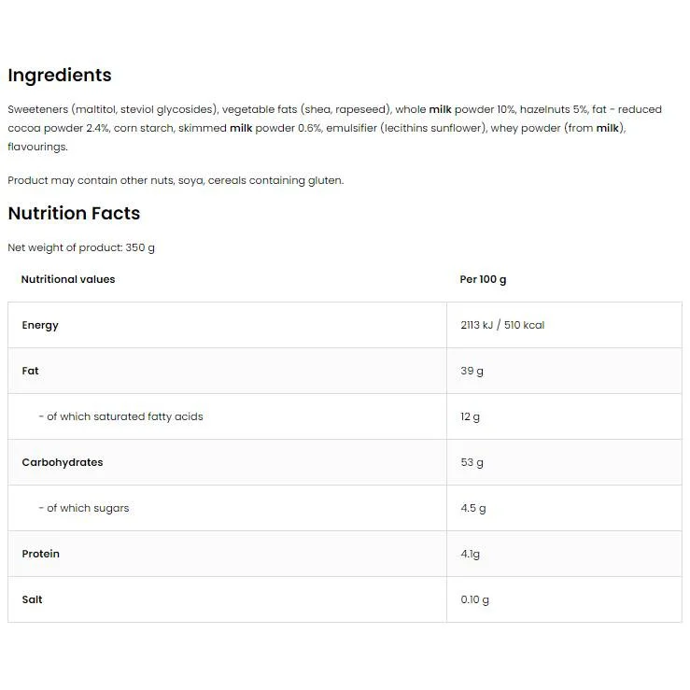
Task: Click the Ingredients heading
Action: (60, 76)
